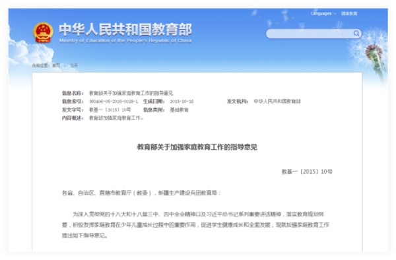This screenshot has height=260, width=396.
Task: Click the salutation line 各省、自治区
Action: pos(141,193)
